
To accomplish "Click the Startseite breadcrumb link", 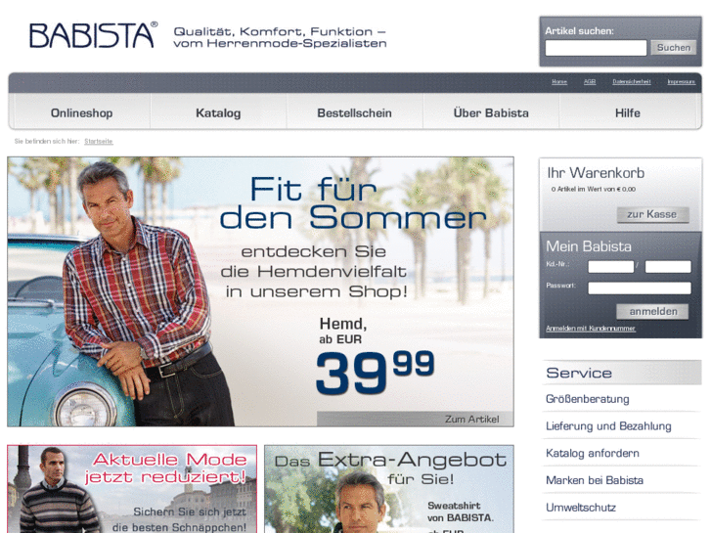I will 99,142.
